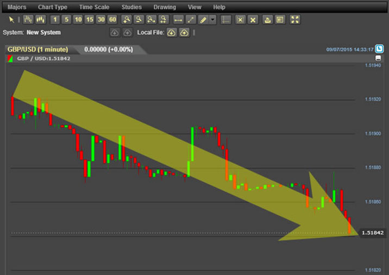
Task: Toggle fullscreen expand icon
Action: coord(294,20)
